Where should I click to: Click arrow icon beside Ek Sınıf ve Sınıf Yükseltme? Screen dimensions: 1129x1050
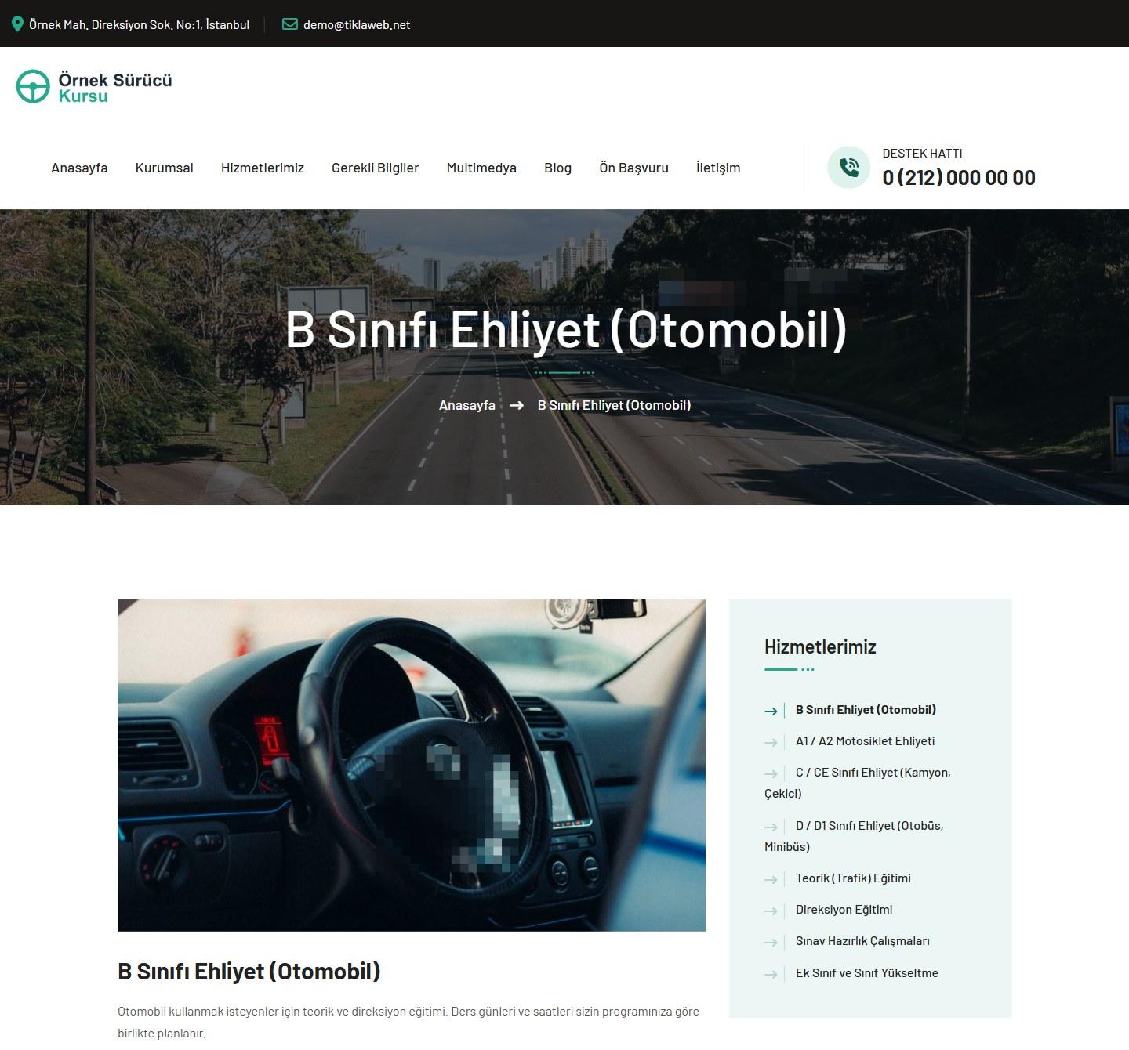coord(771,974)
